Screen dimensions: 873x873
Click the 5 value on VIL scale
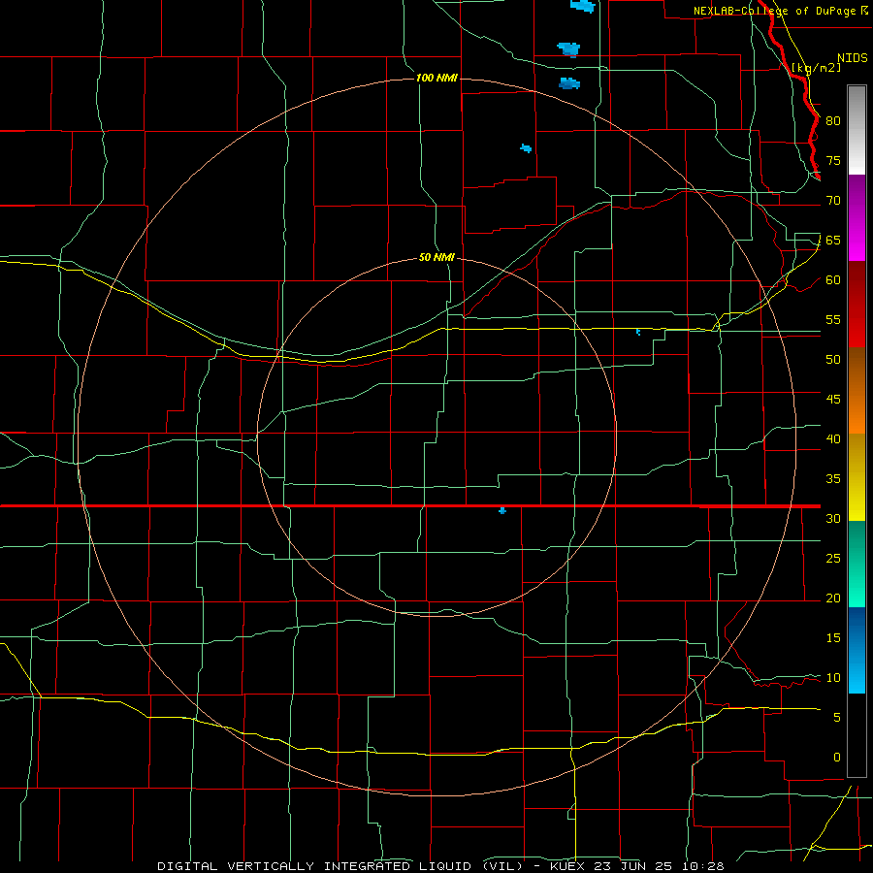coord(837,717)
